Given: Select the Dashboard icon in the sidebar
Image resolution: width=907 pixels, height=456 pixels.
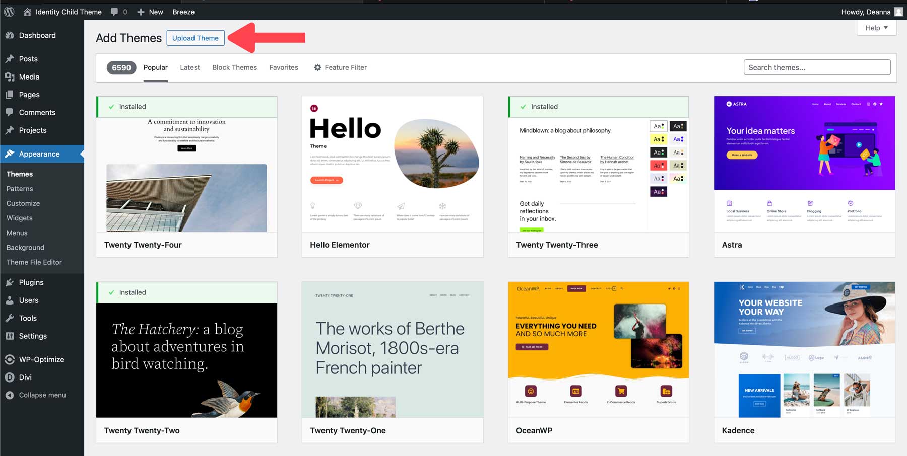Looking at the screenshot, I should click(x=10, y=35).
